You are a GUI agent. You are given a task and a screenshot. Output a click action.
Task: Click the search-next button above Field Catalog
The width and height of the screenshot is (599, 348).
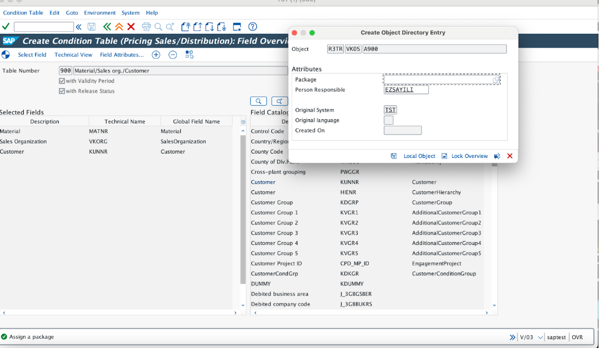point(280,101)
